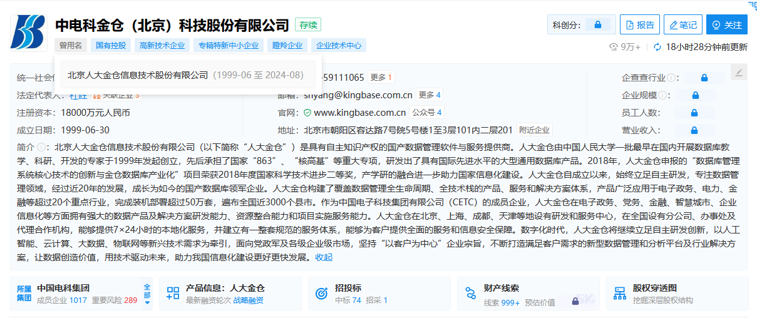Select the 高新技术企业 tag
This screenshot has width=757, height=318.
[162, 45]
